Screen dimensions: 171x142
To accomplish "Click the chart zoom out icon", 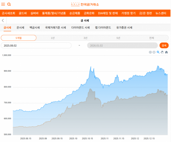I will point(154,52).
